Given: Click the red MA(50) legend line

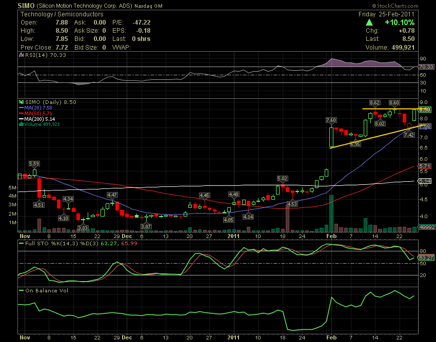Looking at the screenshot, I should (x=22, y=113).
